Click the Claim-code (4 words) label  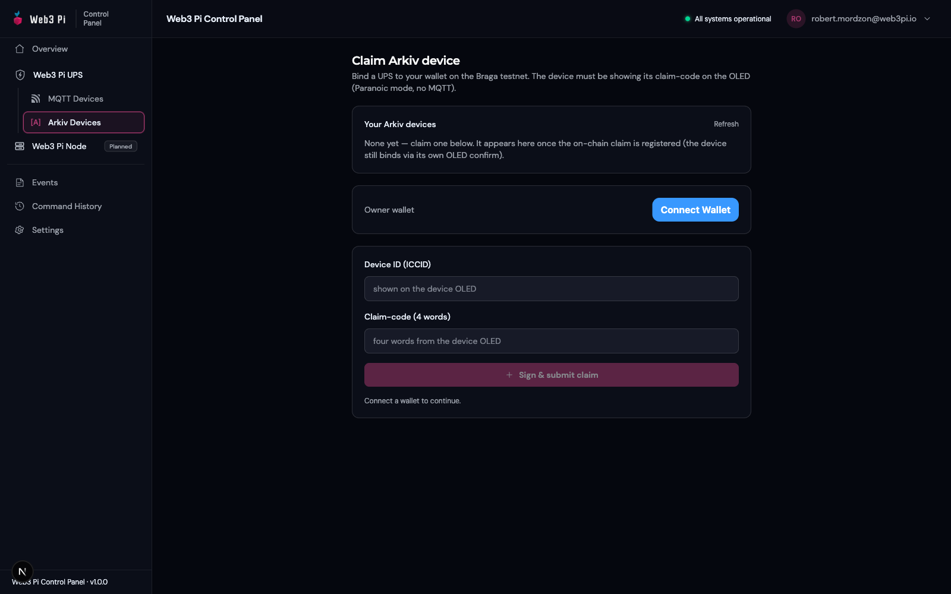pos(407,317)
